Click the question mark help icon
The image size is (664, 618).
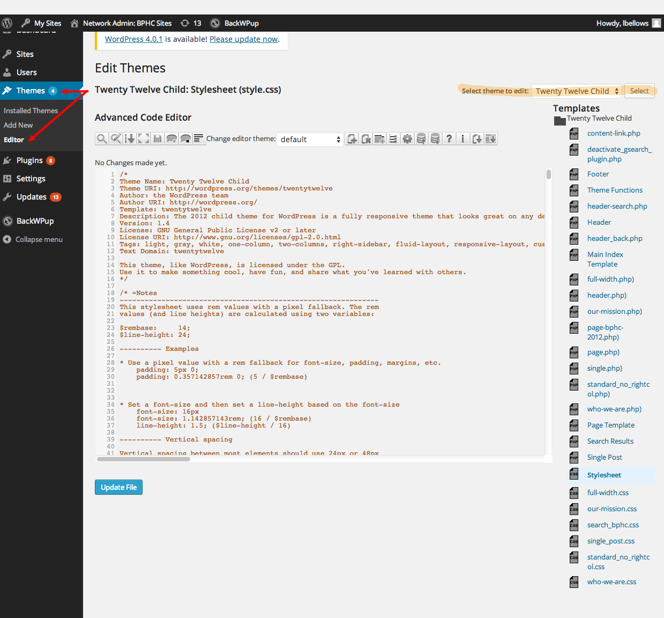[449, 139]
